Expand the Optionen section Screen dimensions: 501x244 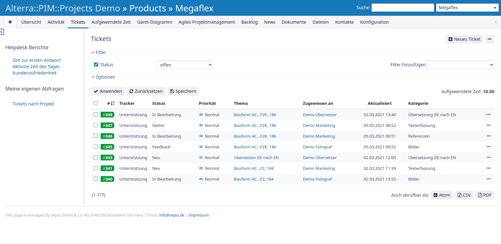click(x=105, y=77)
